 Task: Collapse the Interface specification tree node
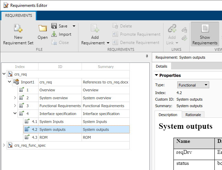pos(15,114)
